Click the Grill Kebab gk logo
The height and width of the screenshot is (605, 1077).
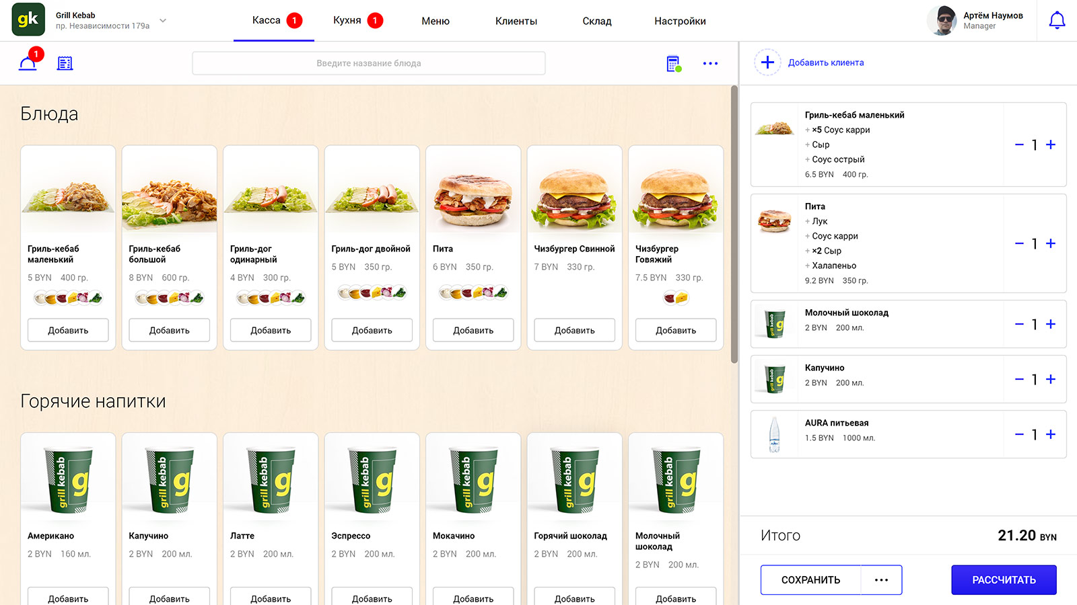tap(28, 19)
